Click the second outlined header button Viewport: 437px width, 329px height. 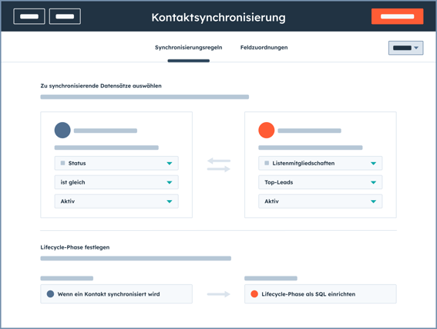coord(65,16)
